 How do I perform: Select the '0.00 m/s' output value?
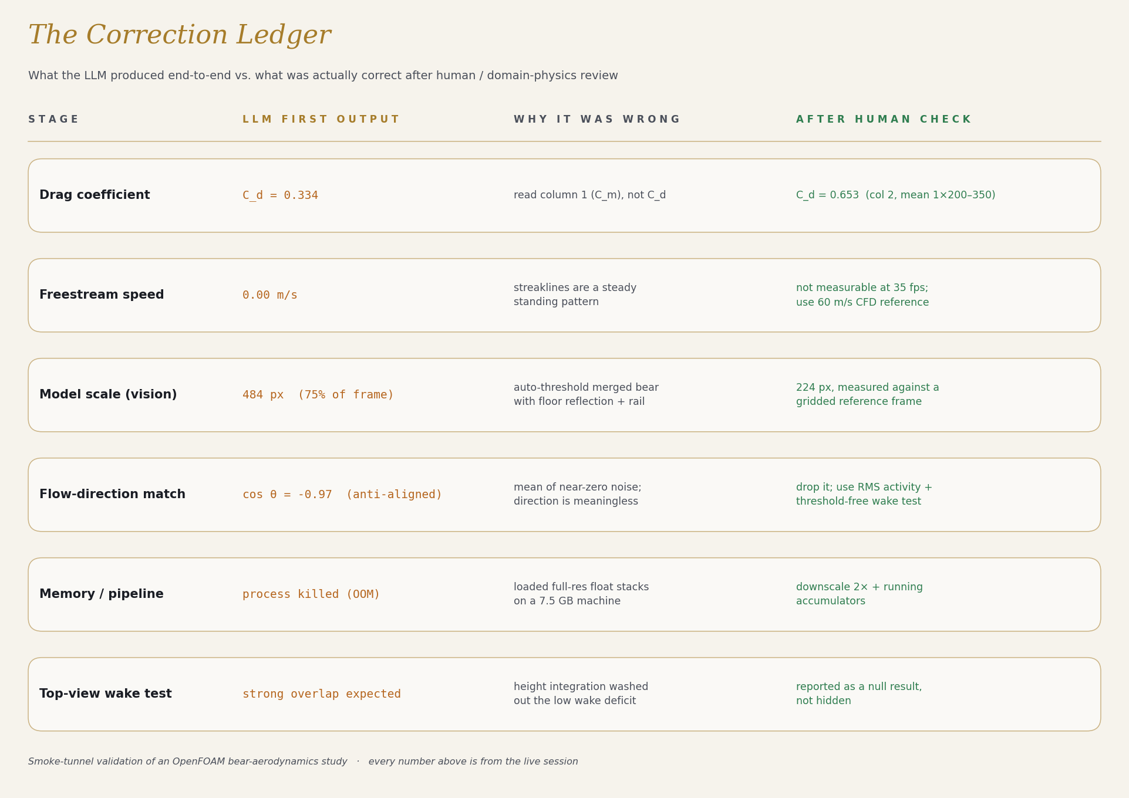point(270,295)
